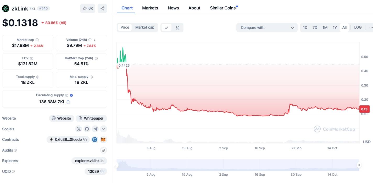Click the right range slider handle

[x=359, y=165]
